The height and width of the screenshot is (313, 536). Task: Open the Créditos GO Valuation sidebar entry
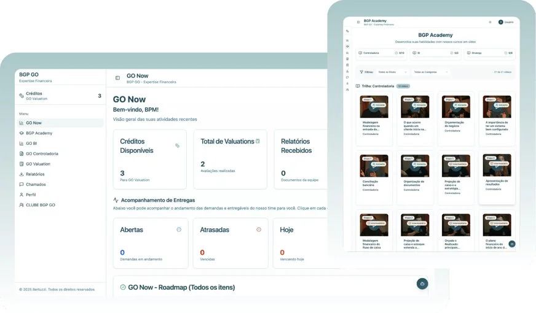point(60,96)
